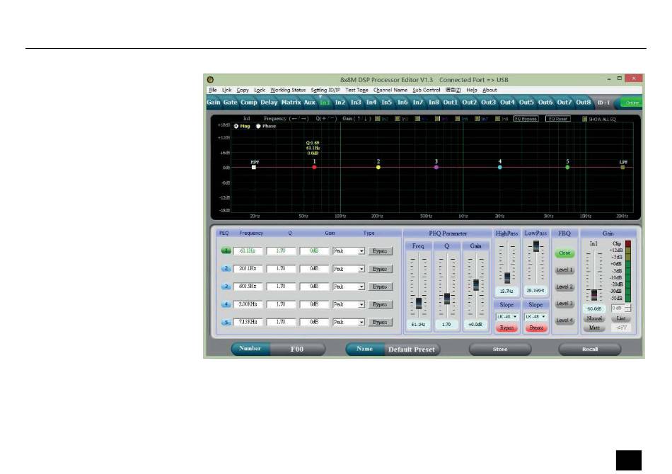The image size is (672, 474).
Task: Switch to the In2 tab
Action: [340, 103]
